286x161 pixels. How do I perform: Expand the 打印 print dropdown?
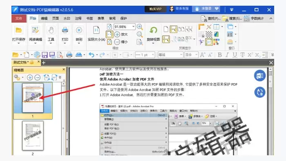pos(65,43)
